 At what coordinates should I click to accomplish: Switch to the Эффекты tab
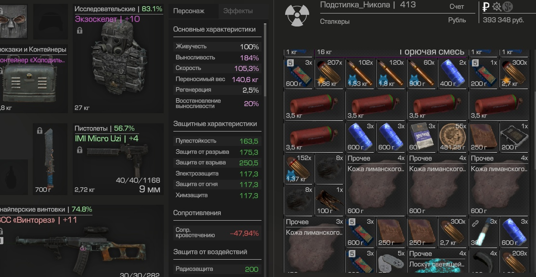click(x=238, y=11)
